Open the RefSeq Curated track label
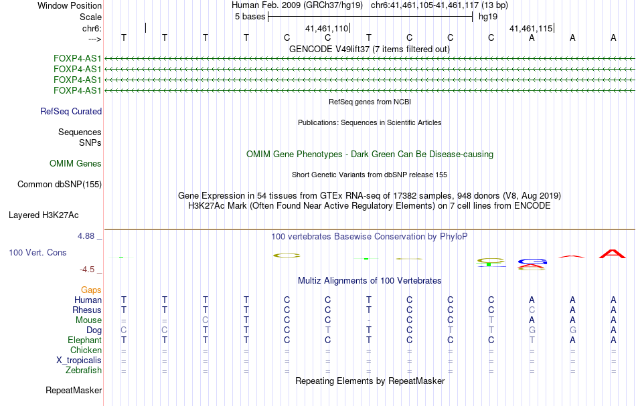This screenshot has height=406, width=636. click(x=71, y=112)
